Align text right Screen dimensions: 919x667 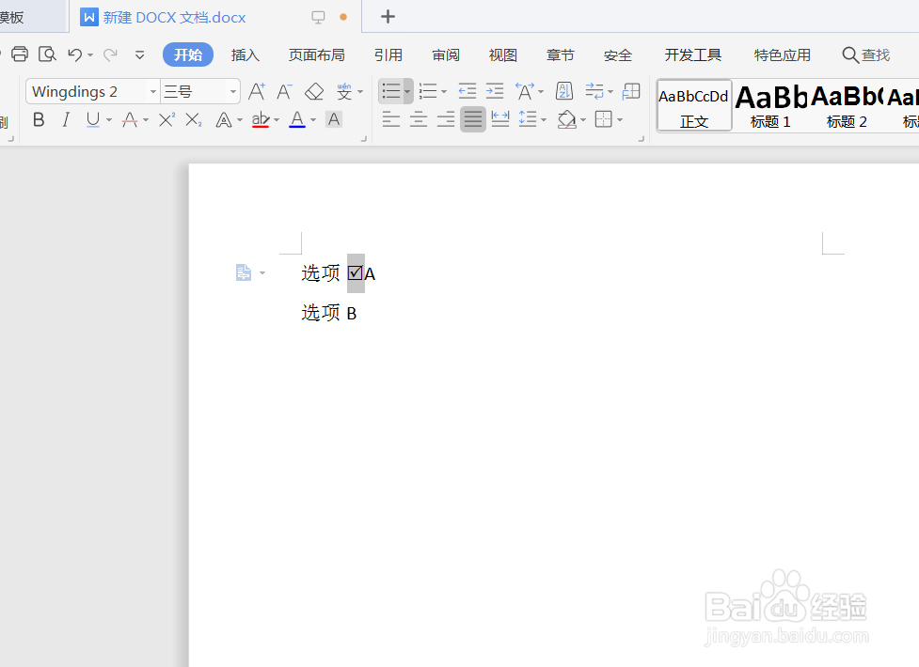[x=446, y=120]
